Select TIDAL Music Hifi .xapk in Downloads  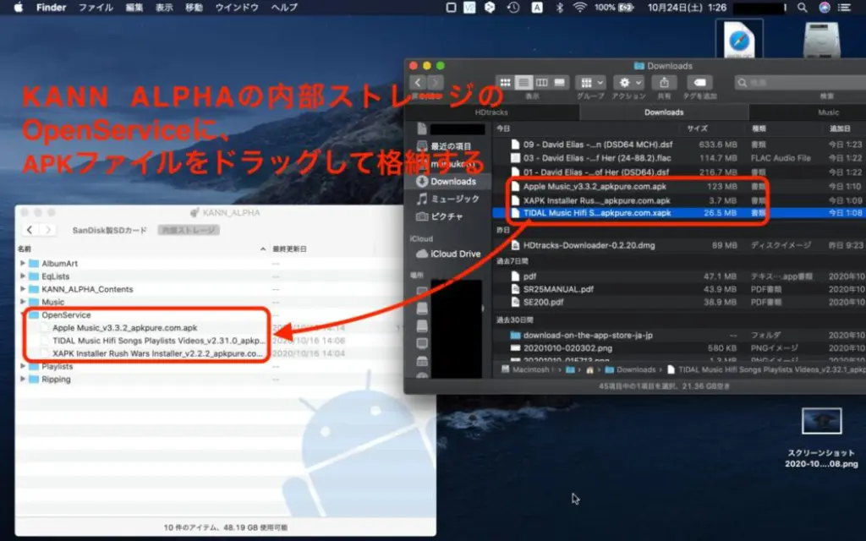679,212
